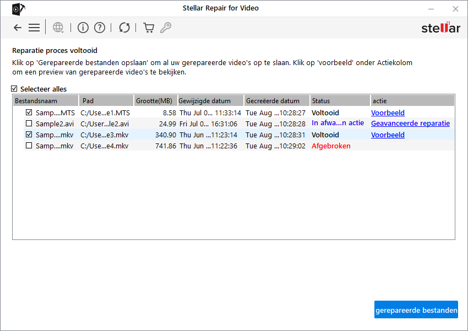Open the Help question mark icon
Image resolution: width=468 pixels, height=331 pixels.
coord(100,28)
